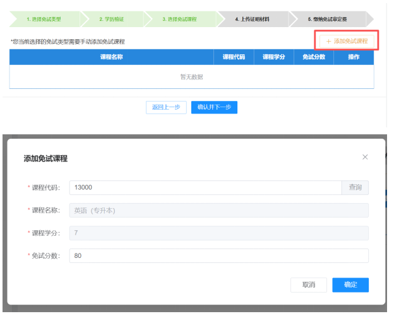Close the 添加免试课程 dialog with X

click(365, 157)
